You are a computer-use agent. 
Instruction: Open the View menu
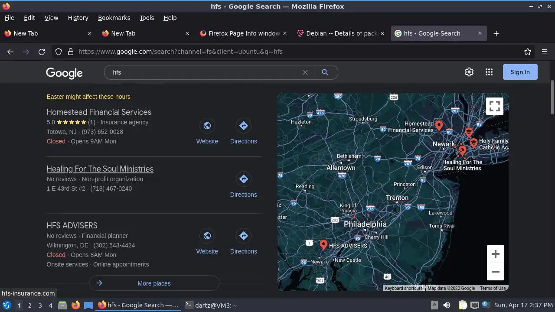[x=51, y=18]
